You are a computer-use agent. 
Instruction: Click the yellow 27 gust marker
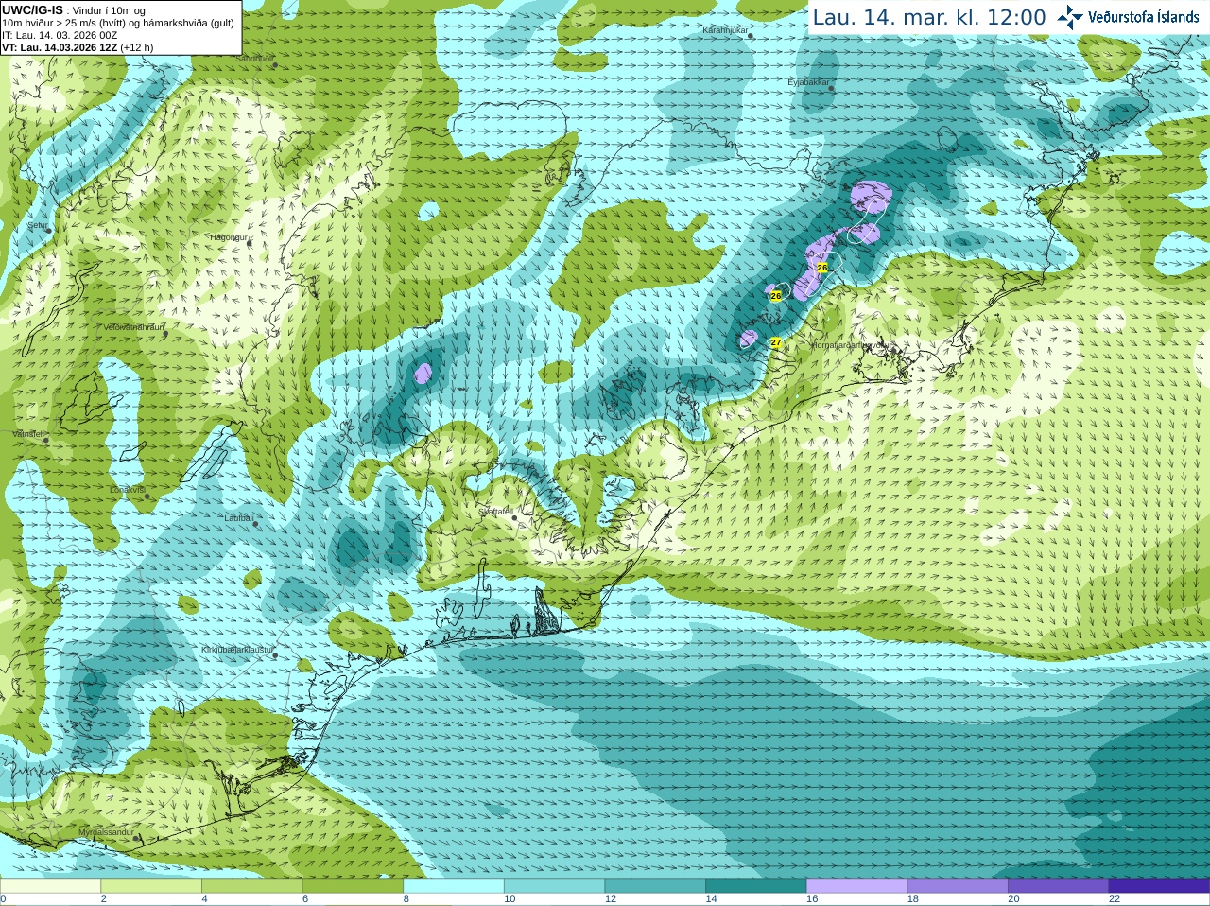click(776, 342)
